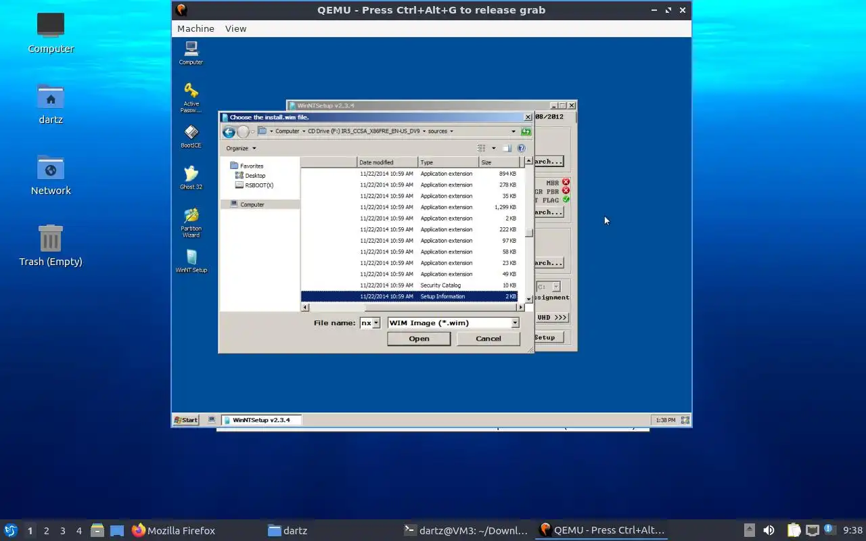This screenshot has width=866, height=541.
Task: Sort by Date modified column header
Action: pyautogui.click(x=387, y=162)
